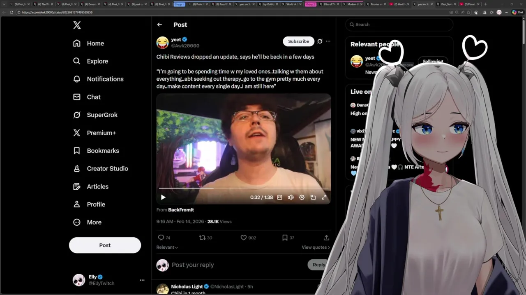Open the Chat button in browser toolbar
526x295 pixels.
click(517, 12)
